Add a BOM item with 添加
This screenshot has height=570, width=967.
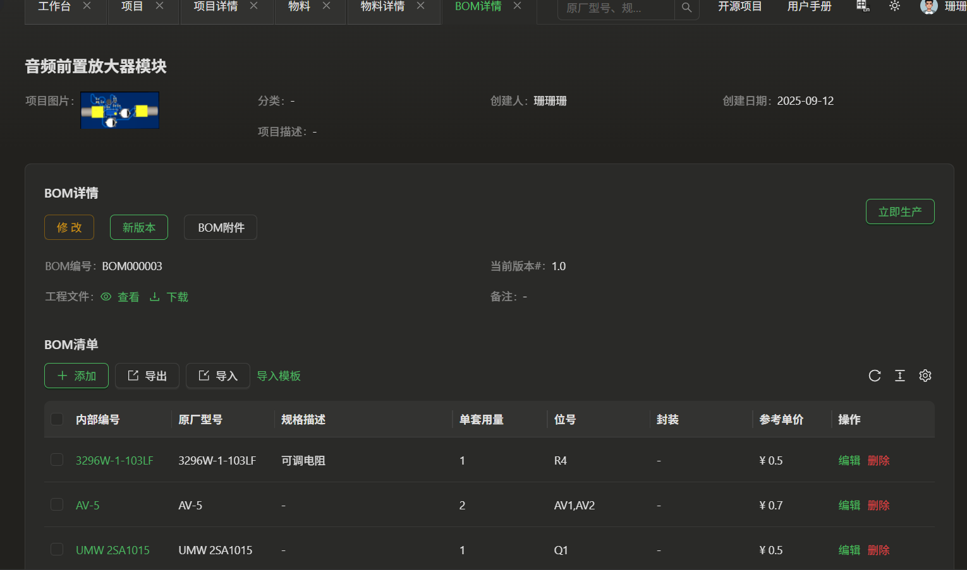coord(76,376)
